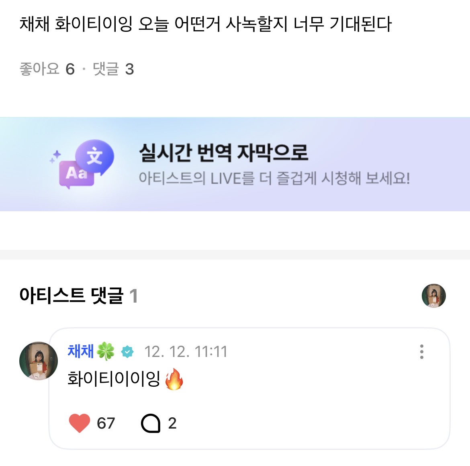Like the artist comment with the heart icon
The width and height of the screenshot is (470, 466).
pyautogui.click(x=80, y=423)
